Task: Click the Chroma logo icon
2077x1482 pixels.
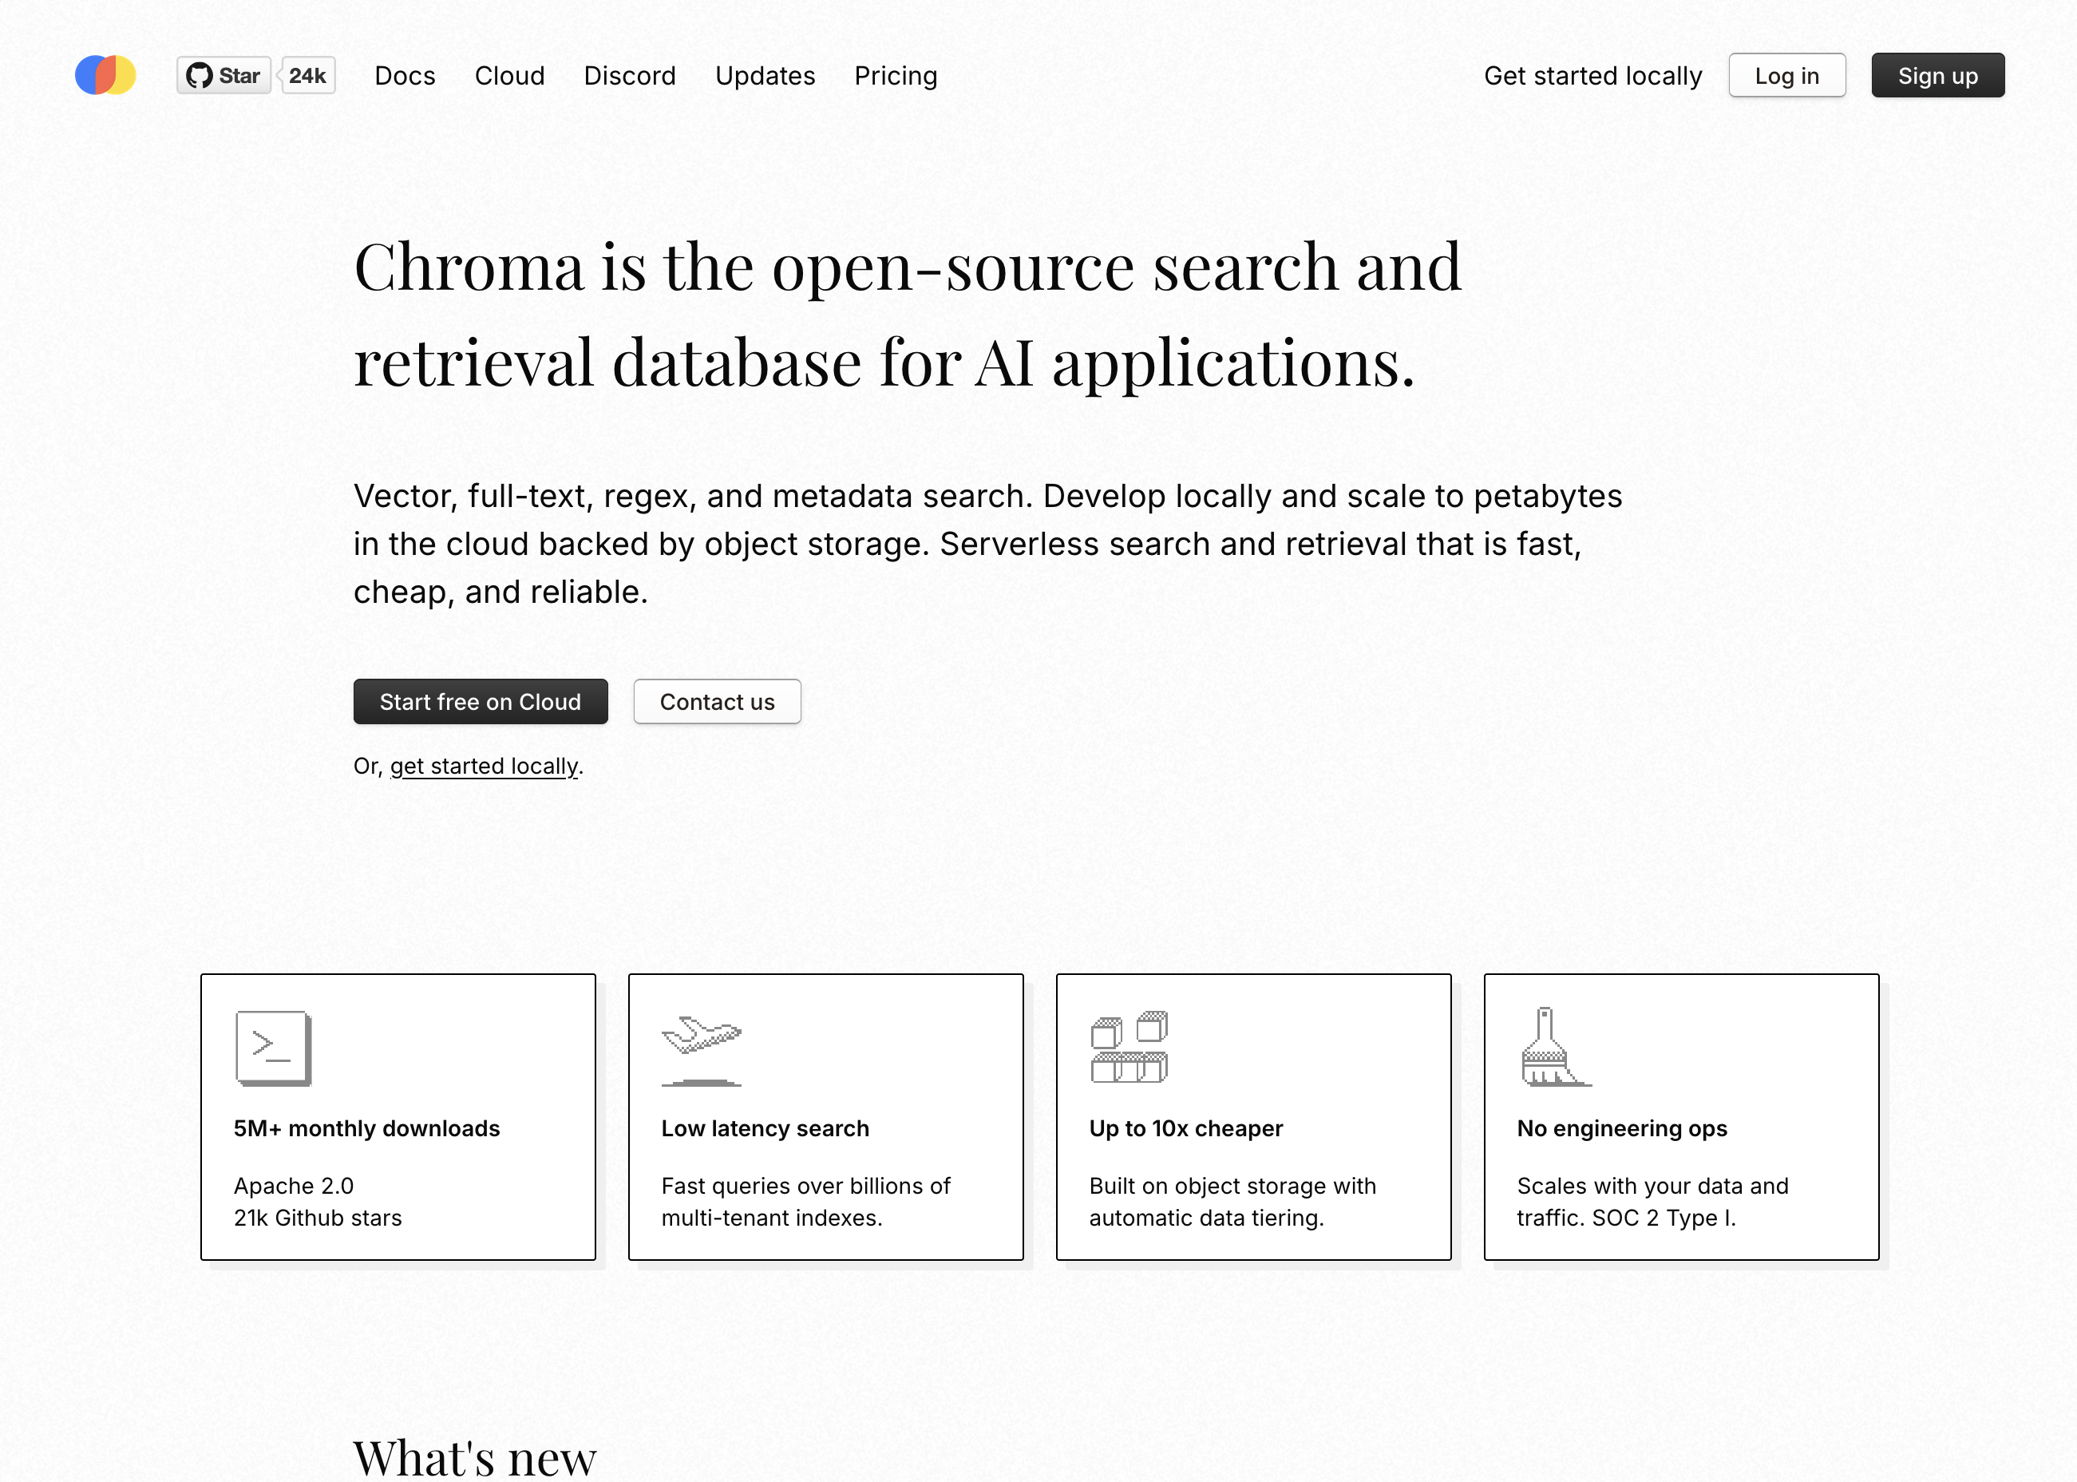Action: pyautogui.click(x=105, y=75)
